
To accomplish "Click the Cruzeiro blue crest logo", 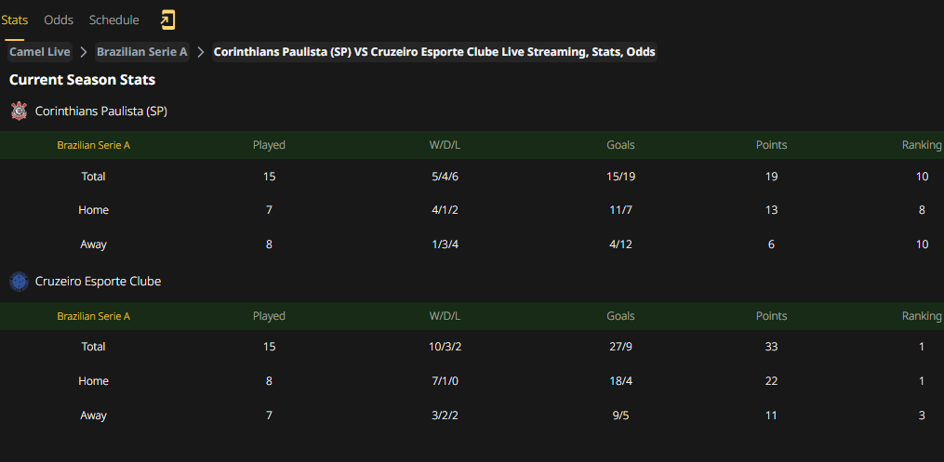I will tap(20, 281).
